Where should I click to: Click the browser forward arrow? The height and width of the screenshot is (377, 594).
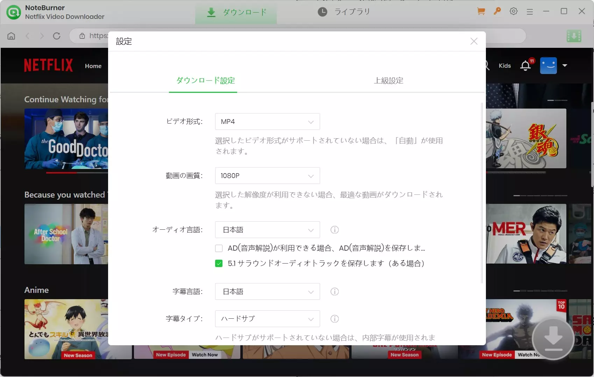coord(42,36)
